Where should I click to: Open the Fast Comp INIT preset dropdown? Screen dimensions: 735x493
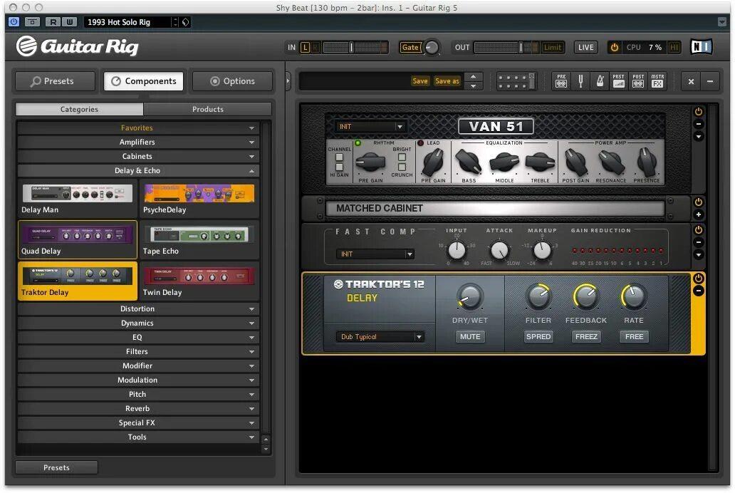375,254
